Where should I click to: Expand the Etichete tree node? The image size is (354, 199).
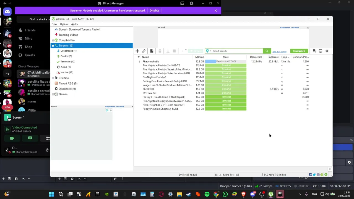pyautogui.click(x=53, y=78)
